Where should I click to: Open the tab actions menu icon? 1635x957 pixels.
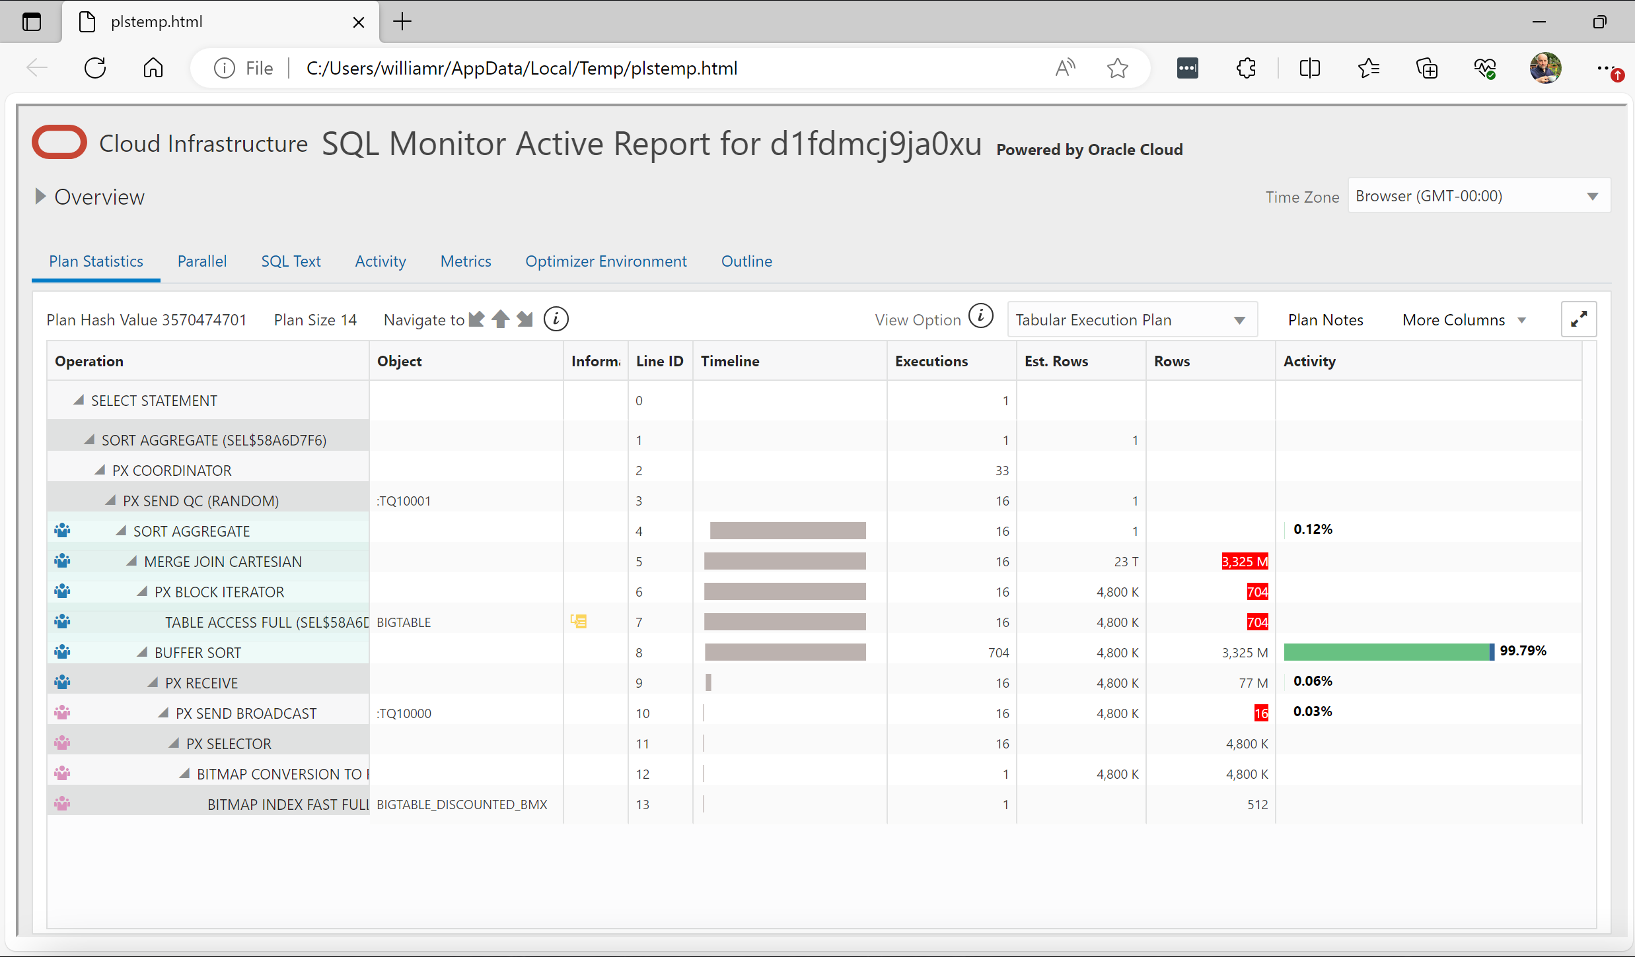(x=31, y=22)
